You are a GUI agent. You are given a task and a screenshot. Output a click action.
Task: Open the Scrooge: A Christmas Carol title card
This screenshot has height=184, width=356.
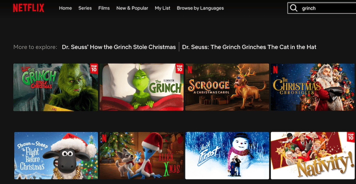point(227,87)
